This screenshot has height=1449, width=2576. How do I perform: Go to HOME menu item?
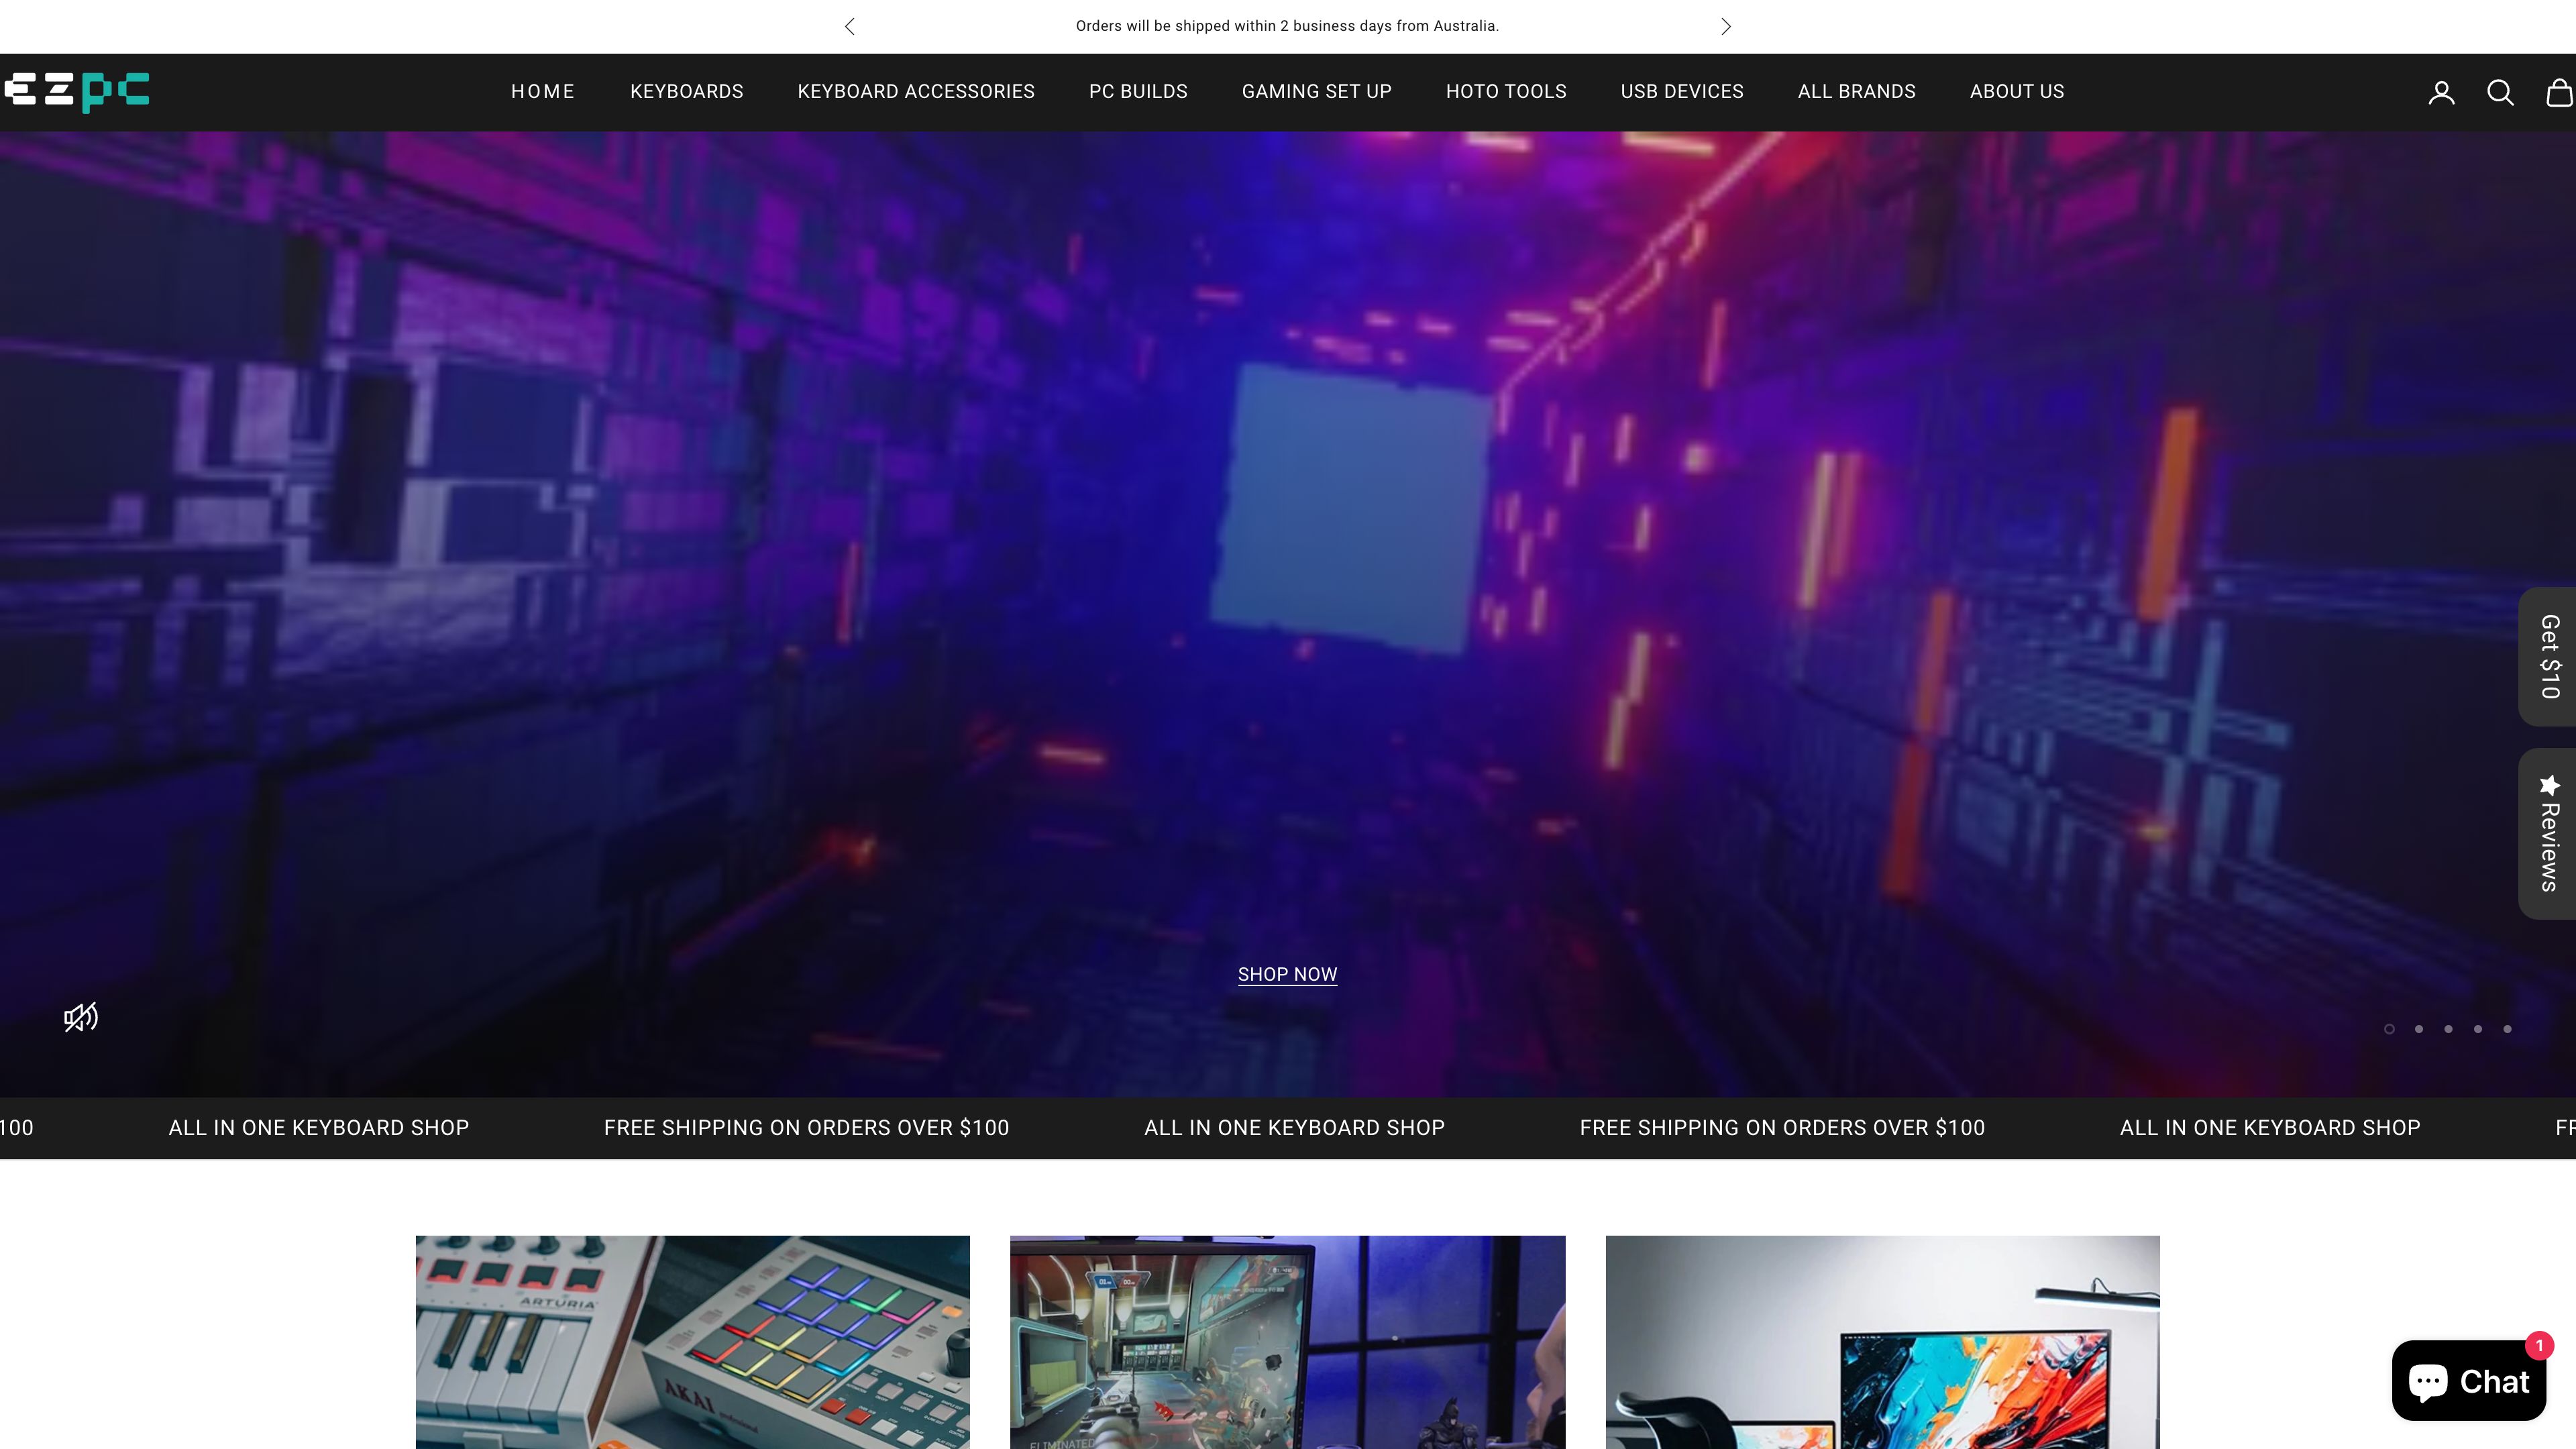tap(543, 92)
